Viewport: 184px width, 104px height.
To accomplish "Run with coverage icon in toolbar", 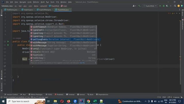I will [x=167, y=6].
